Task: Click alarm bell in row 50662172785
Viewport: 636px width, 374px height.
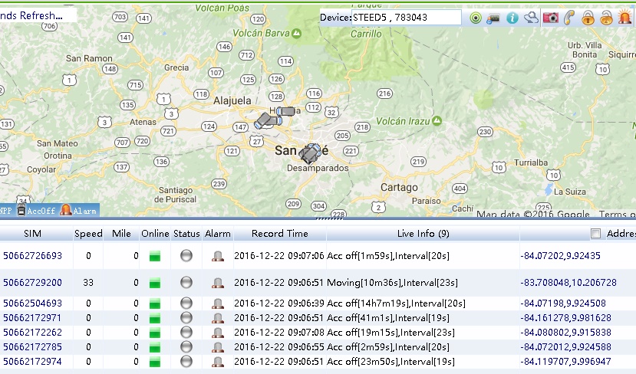Action: (x=218, y=347)
